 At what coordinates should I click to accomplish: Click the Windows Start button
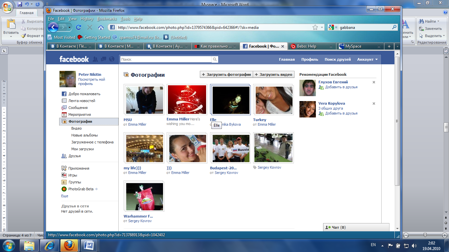[8, 245]
